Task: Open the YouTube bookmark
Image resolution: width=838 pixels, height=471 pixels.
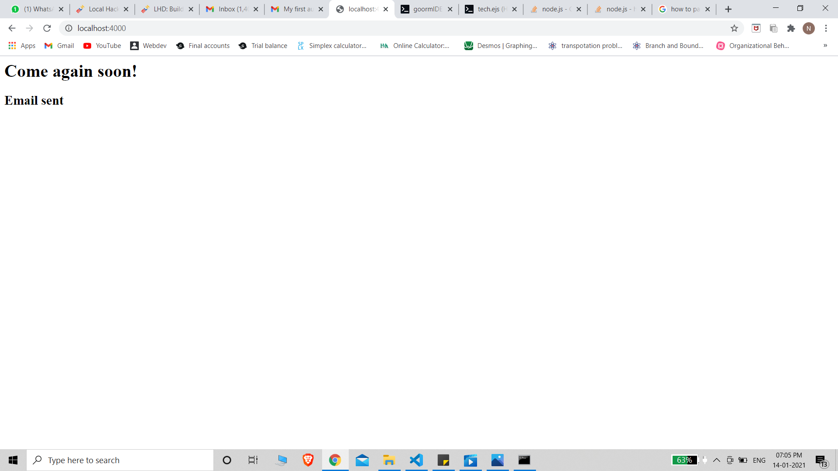Action: 102,46
